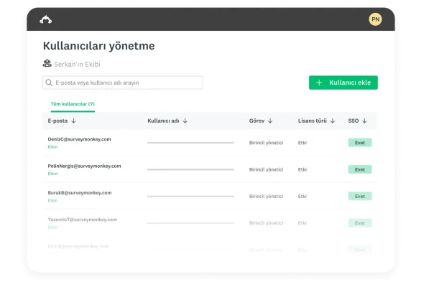Open the PN profile avatar
The height and width of the screenshot is (287, 434).
pos(375,19)
